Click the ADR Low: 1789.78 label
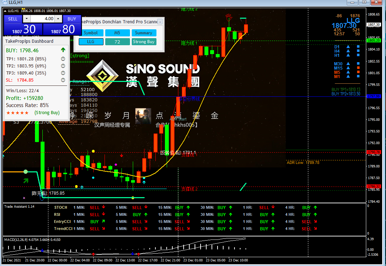386x266 pixels. (x=303, y=162)
